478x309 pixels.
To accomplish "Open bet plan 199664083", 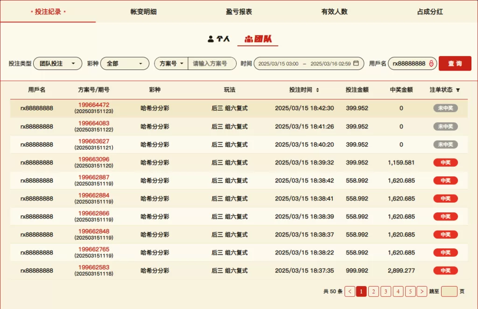I will click(x=93, y=123).
